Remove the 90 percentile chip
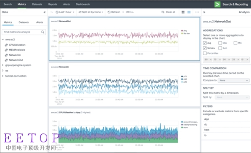Viewport: 251px width, 153px height. click(211, 59)
